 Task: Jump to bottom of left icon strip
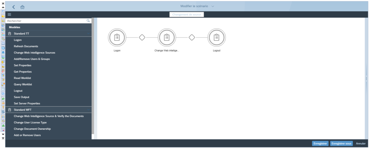(x=3, y=138)
